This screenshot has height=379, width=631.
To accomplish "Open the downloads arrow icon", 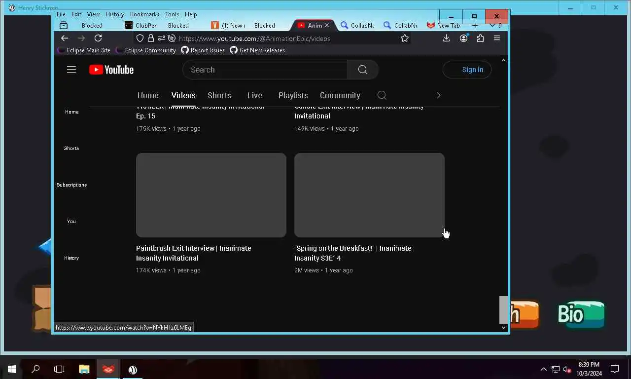I will click(x=446, y=38).
